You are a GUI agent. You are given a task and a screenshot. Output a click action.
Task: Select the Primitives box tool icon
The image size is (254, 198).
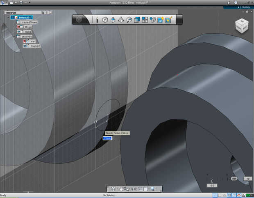coord(105,20)
